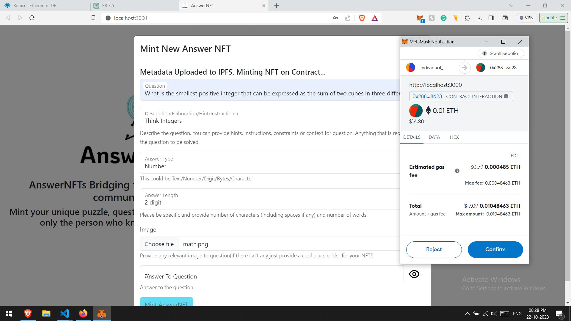This screenshot has height=321, width=571.
Task: Click the Remix Ethereum IDE tab icon
Action: [7, 5]
